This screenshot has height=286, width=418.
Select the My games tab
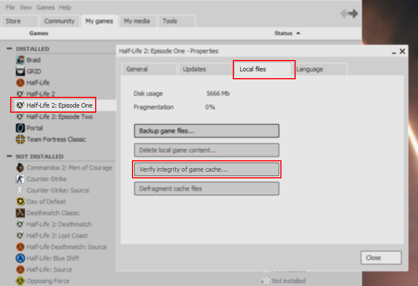[99, 21]
